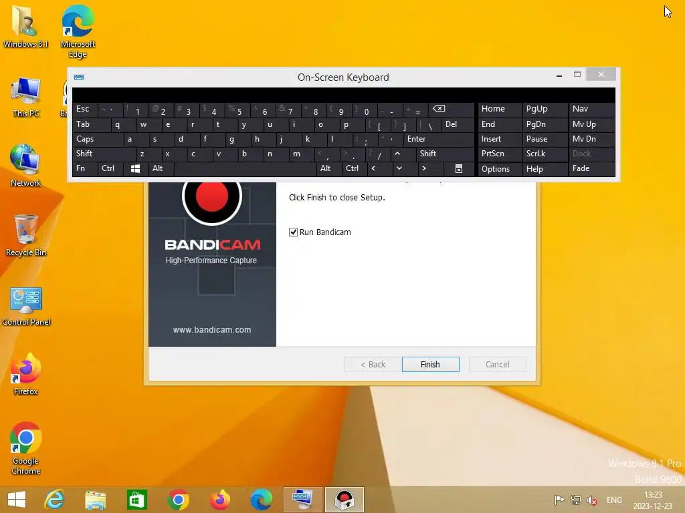The width and height of the screenshot is (685, 513).
Task: Launch Firefox from the desktop
Action: (26, 374)
